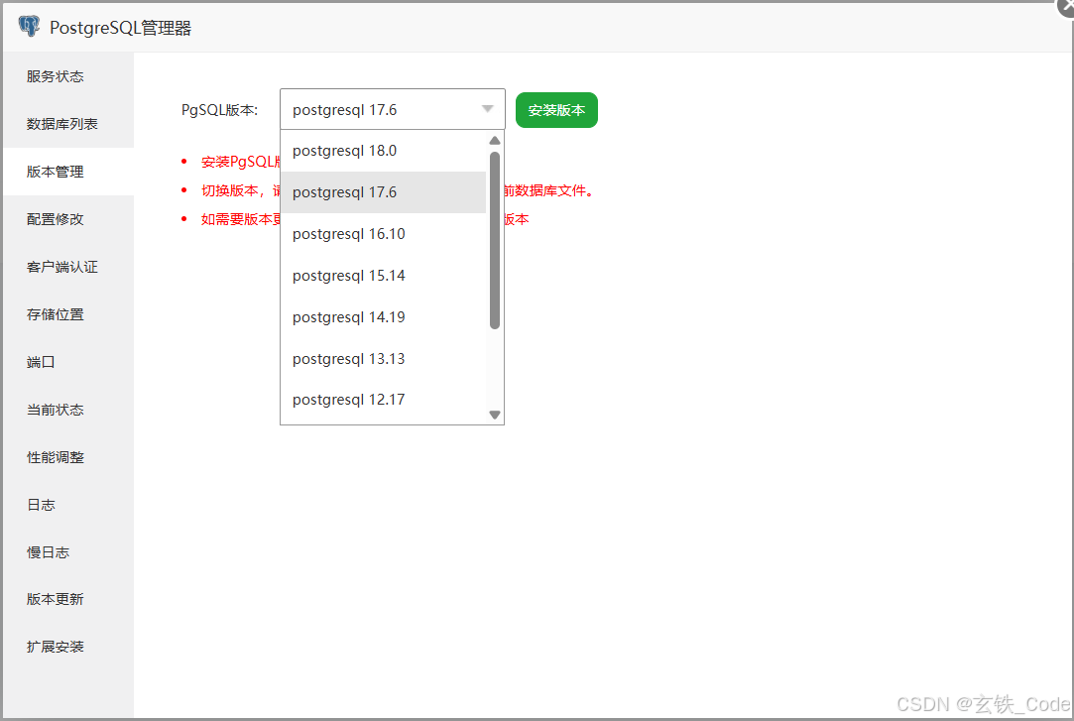Choose postgresql 17.6 highlighted option
The image size is (1074, 721).
pos(383,192)
